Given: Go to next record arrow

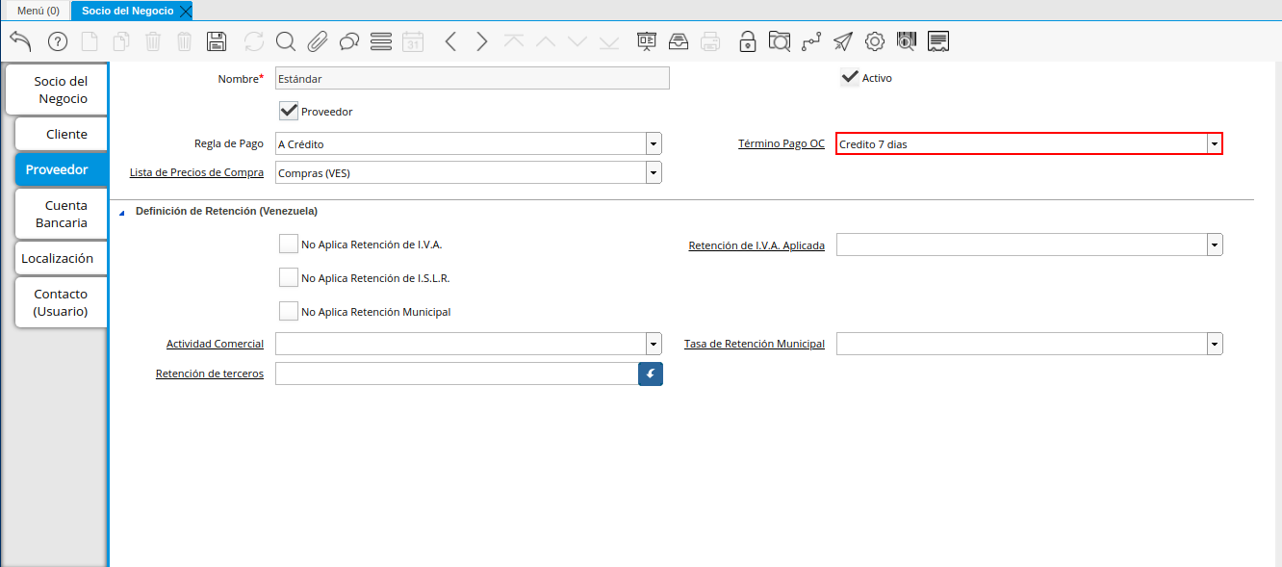Looking at the screenshot, I should tap(482, 41).
